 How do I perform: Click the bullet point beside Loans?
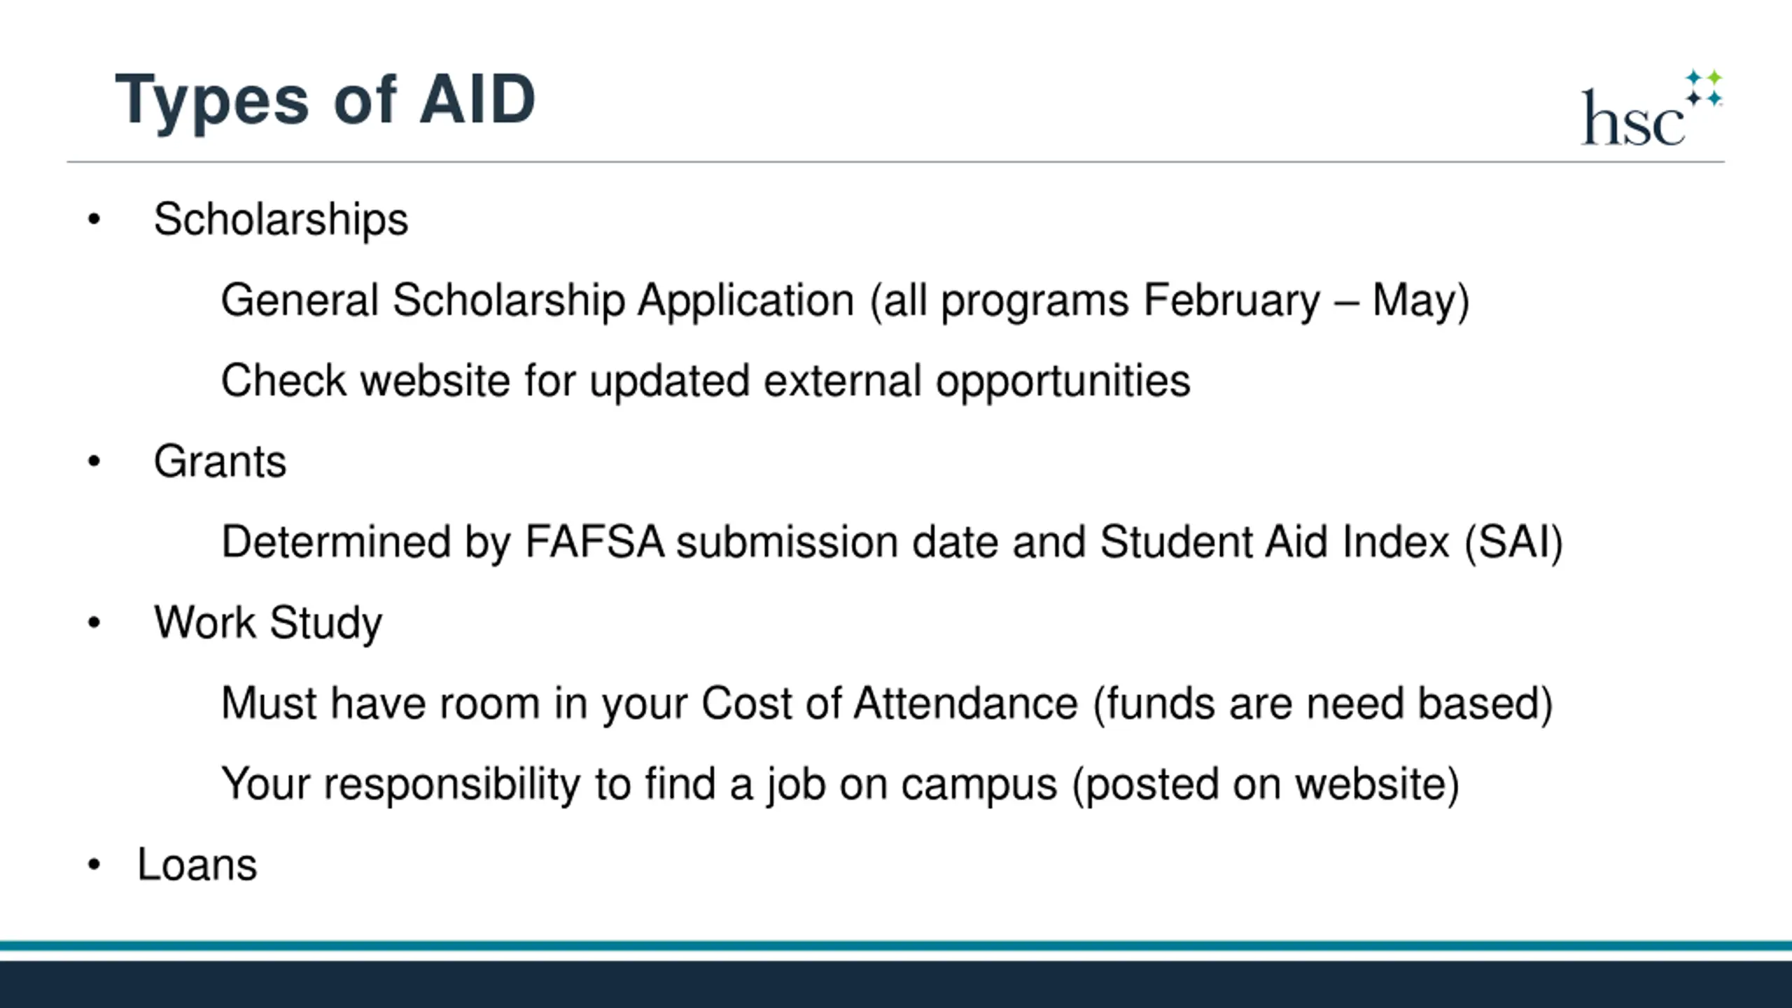point(94,864)
